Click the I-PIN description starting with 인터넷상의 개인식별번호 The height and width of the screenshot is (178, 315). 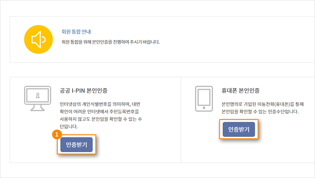(x=101, y=115)
